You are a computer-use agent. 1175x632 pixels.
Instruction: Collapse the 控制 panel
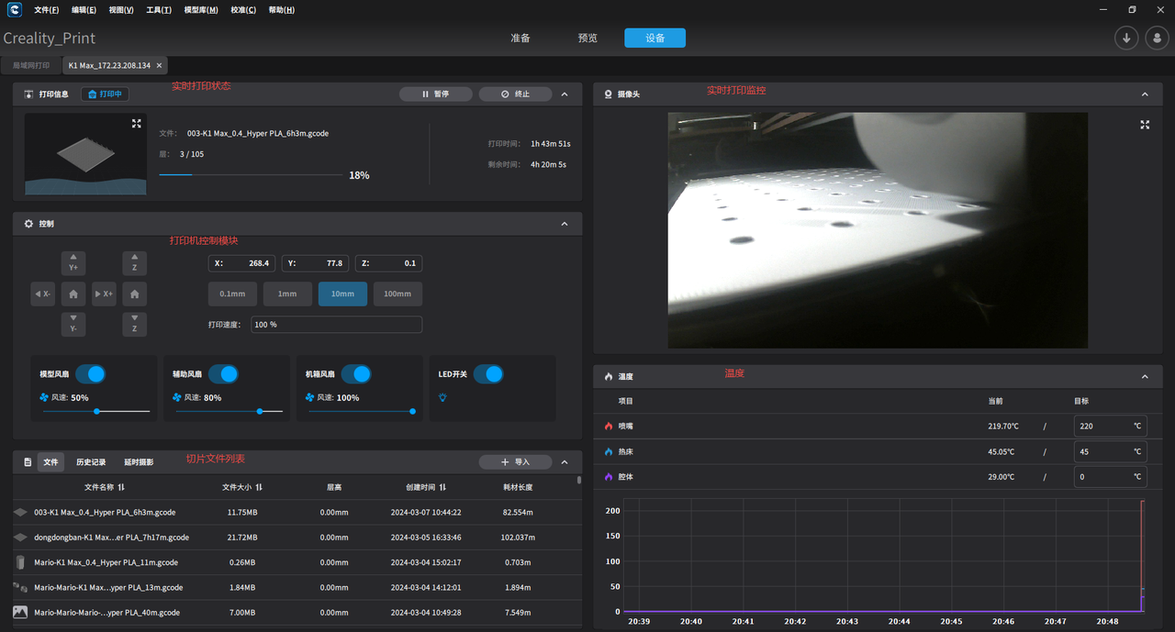[x=565, y=224]
